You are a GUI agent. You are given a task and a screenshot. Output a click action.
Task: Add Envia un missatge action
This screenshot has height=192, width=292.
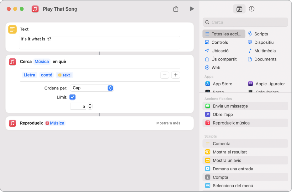[x=245, y=106]
